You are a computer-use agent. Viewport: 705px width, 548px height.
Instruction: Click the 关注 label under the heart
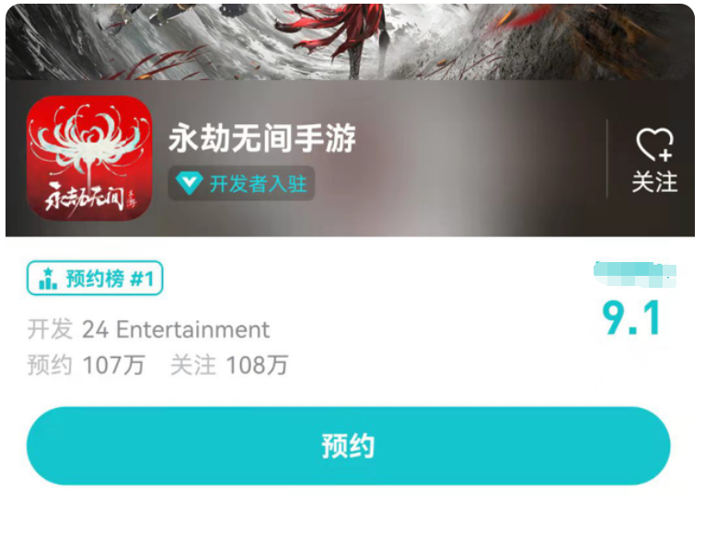[x=654, y=182]
